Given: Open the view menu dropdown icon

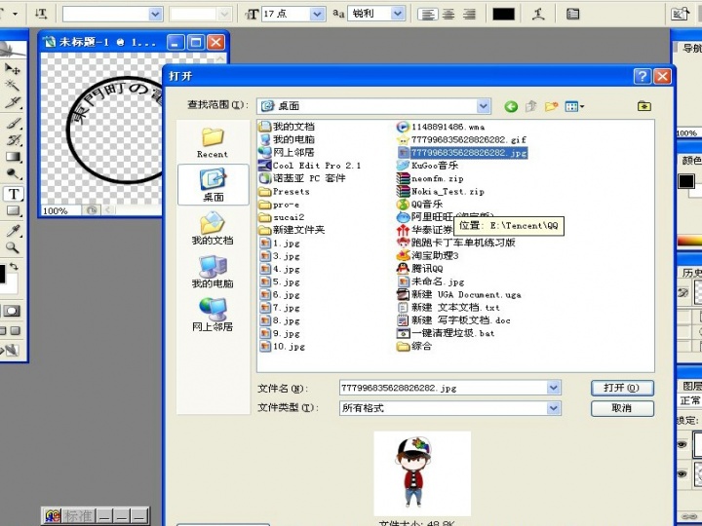Looking at the screenshot, I should [x=575, y=106].
